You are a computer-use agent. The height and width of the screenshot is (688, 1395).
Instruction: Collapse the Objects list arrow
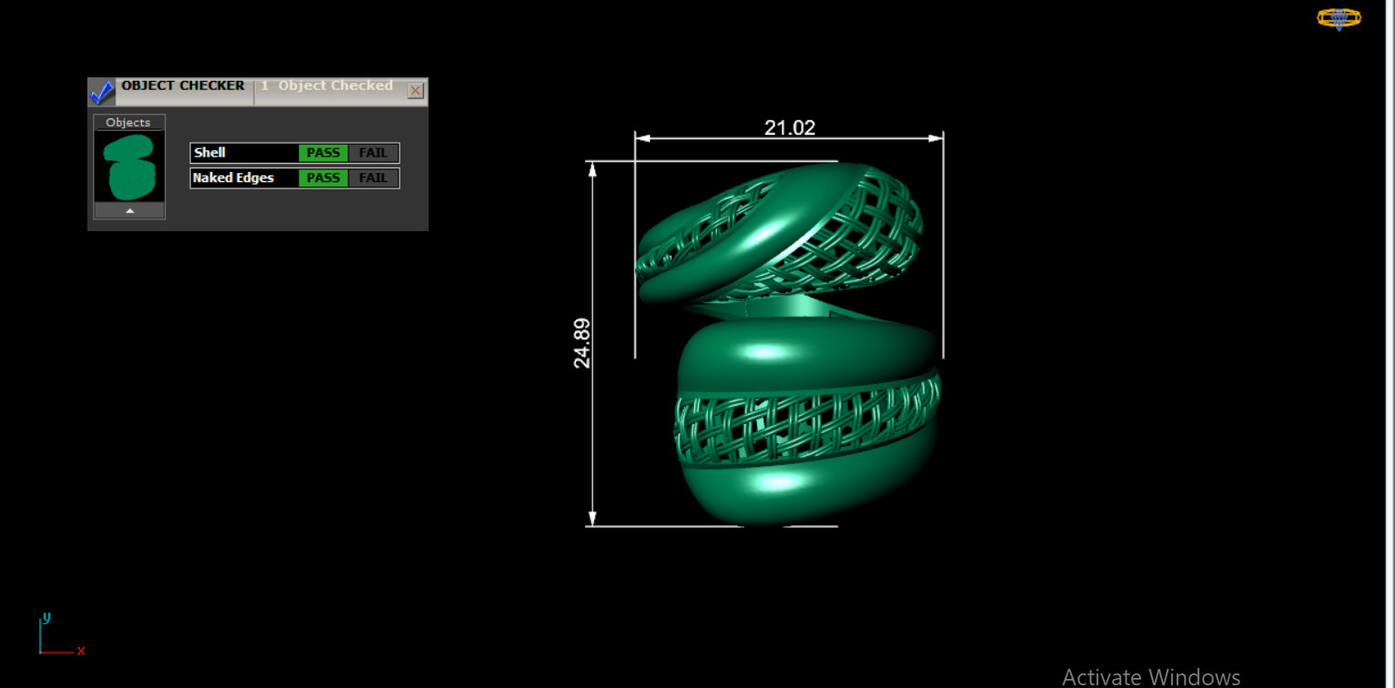pyautogui.click(x=129, y=210)
